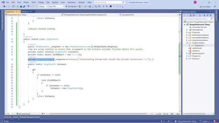Viewport: 219px width, 123px height.
Task: Select Singleton.cs in Solution Explorer
Action: (199, 45)
